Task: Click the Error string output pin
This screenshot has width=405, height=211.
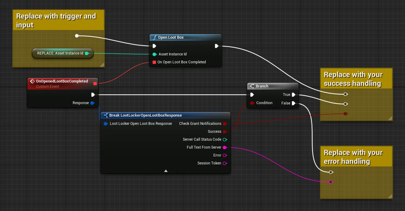Action: pyautogui.click(x=225, y=155)
